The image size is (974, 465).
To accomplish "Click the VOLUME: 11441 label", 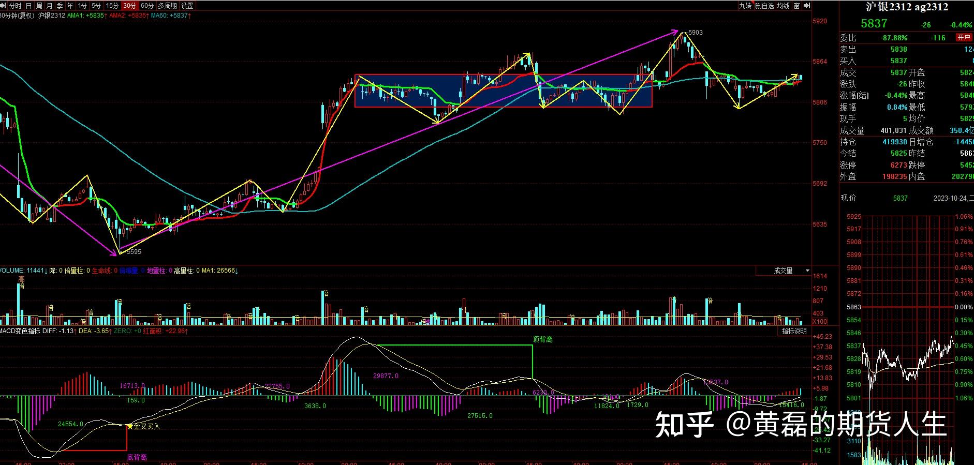I will (x=23, y=271).
